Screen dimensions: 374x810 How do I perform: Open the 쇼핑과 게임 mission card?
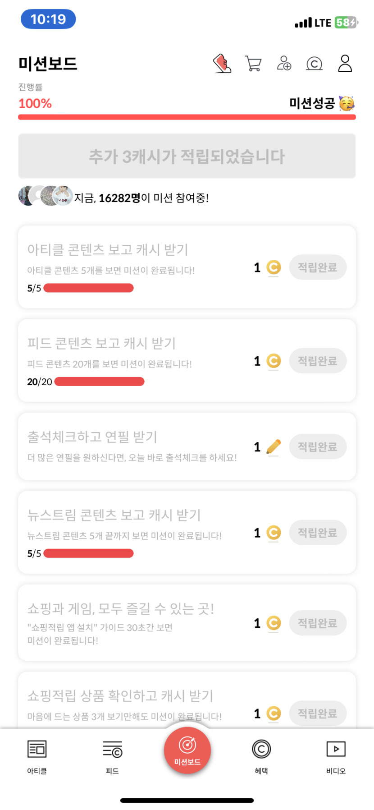click(135, 623)
